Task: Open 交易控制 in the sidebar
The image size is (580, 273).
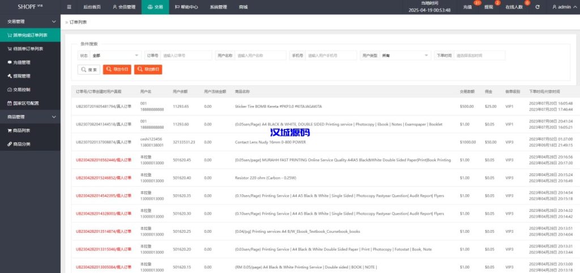Action: tap(22, 89)
